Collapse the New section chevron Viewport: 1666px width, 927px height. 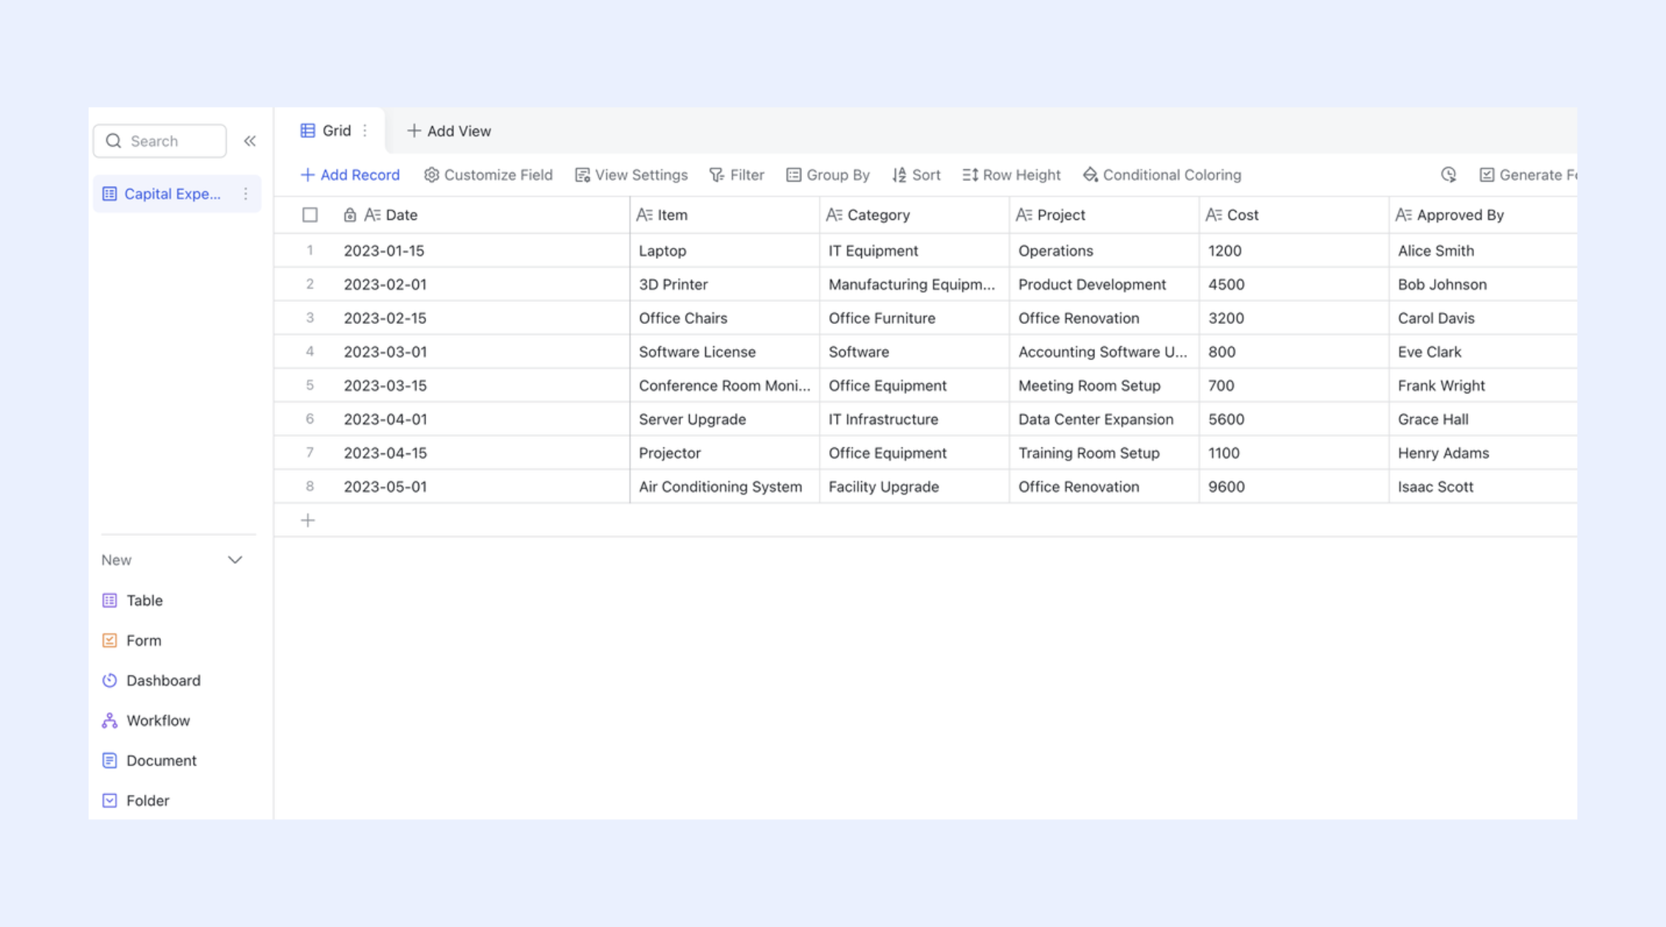point(235,559)
